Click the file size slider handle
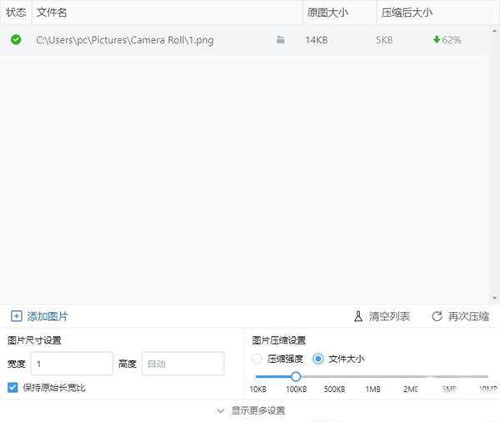This screenshot has width=500, height=422. pyautogui.click(x=296, y=376)
